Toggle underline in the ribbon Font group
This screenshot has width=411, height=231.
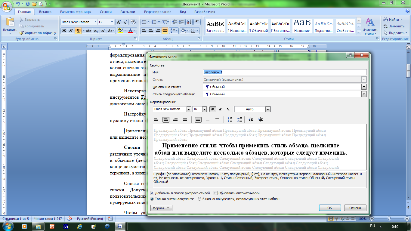(78, 31)
